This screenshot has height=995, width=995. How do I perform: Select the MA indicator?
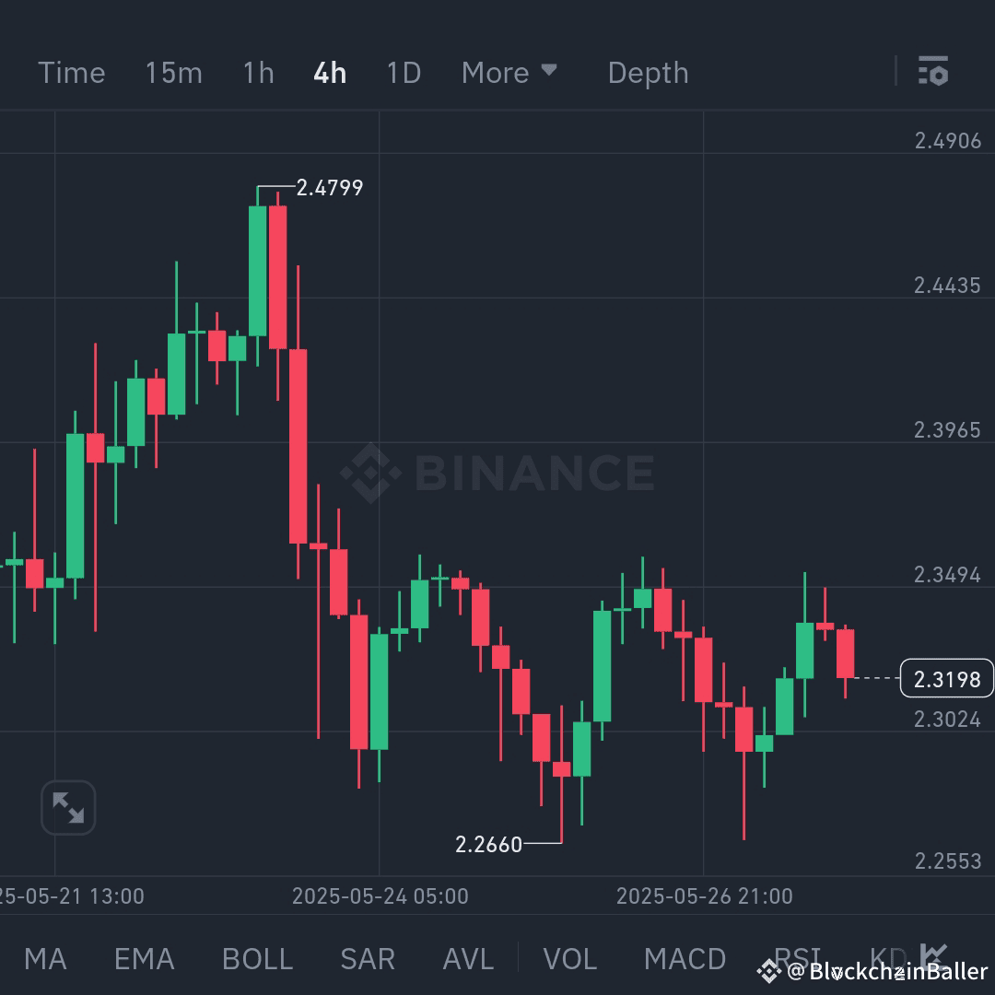pyautogui.click(x=45, y=959)
